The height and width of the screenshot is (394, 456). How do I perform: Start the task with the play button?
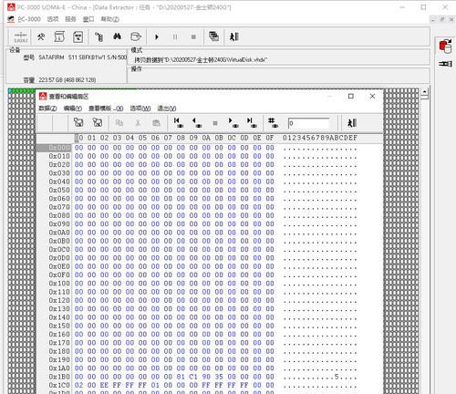[x=157, y=37]
